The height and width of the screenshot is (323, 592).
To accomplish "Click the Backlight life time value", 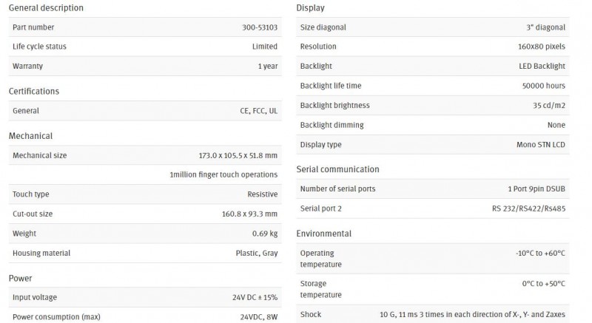I will click(544, 86).
